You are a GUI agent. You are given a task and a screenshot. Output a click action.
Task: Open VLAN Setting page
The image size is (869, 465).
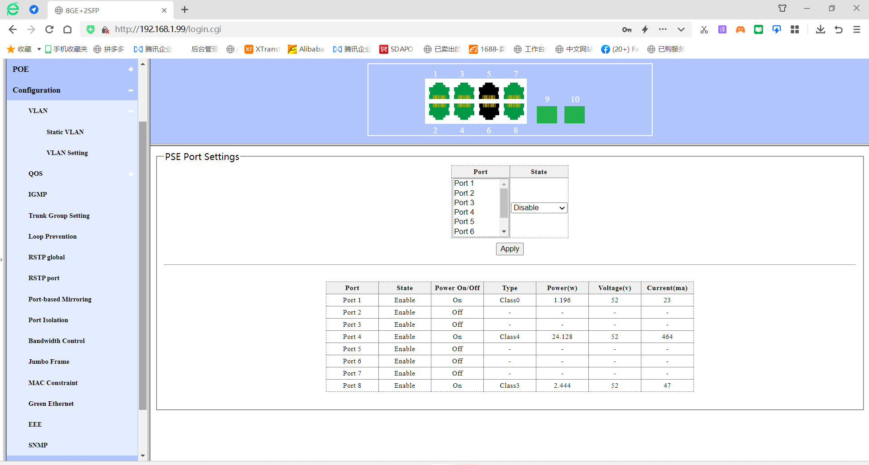coord(67,153)
